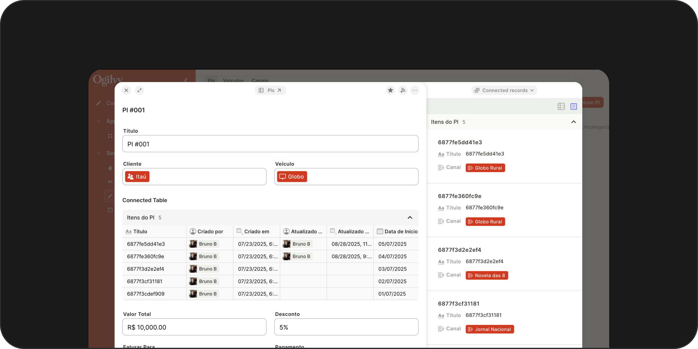Click the Valor Total field

(x=194, y=327)
